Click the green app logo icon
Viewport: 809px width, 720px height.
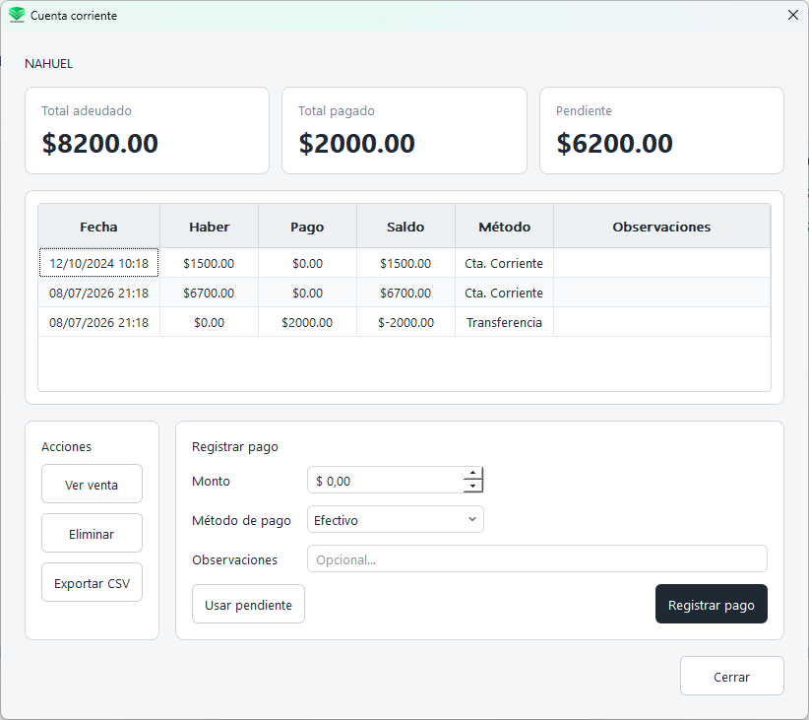point(17,15)
